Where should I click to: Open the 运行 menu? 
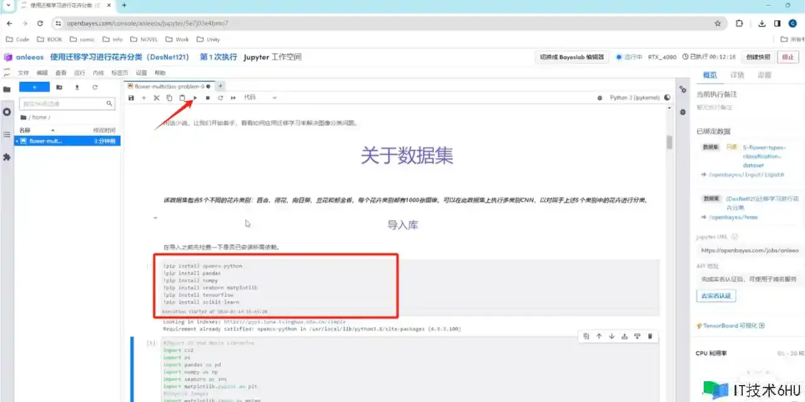click(x=79, y=73)
